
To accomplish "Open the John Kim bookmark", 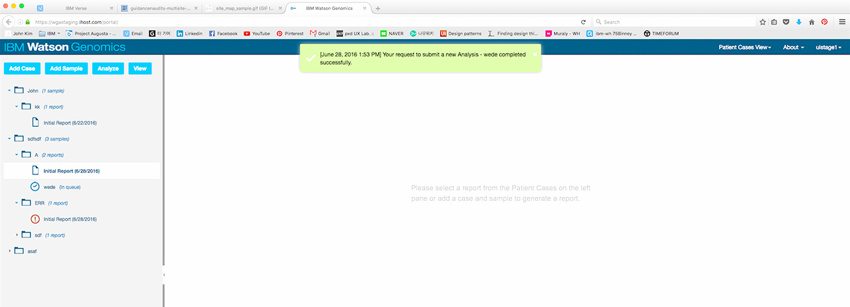I will click(18, 33).
